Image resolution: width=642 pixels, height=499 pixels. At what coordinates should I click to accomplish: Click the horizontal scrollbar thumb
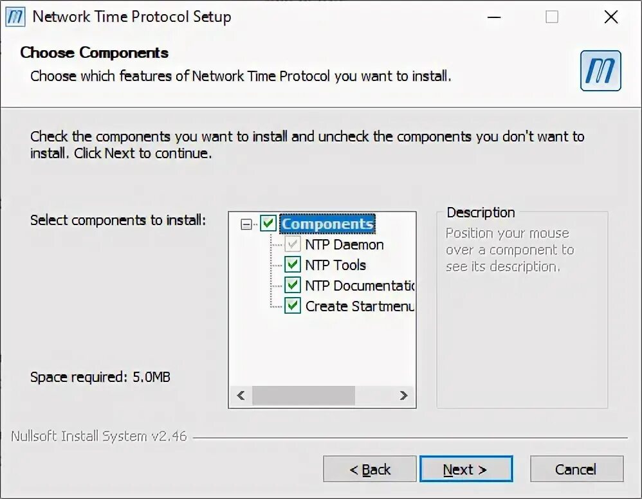(x=303, y=395)
